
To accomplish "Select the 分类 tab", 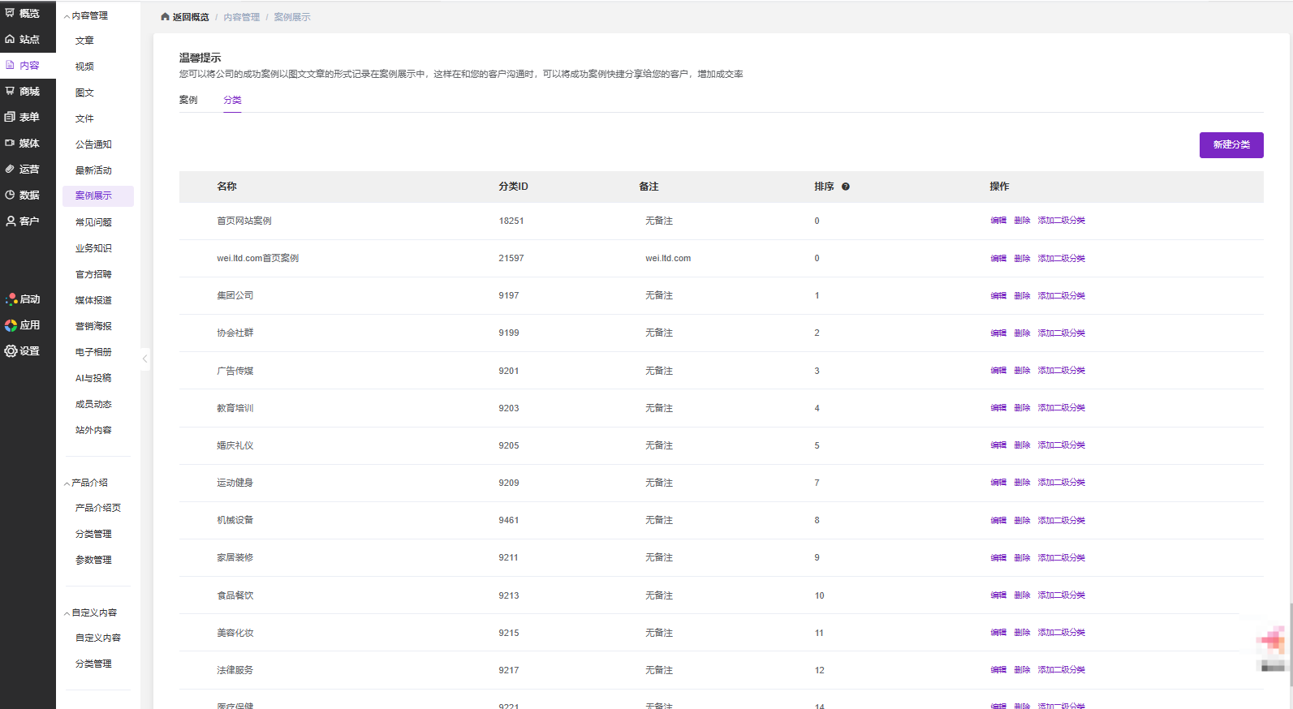I will pos(232,100).
